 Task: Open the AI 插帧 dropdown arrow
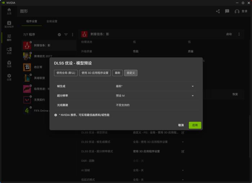tap(183, 170)
